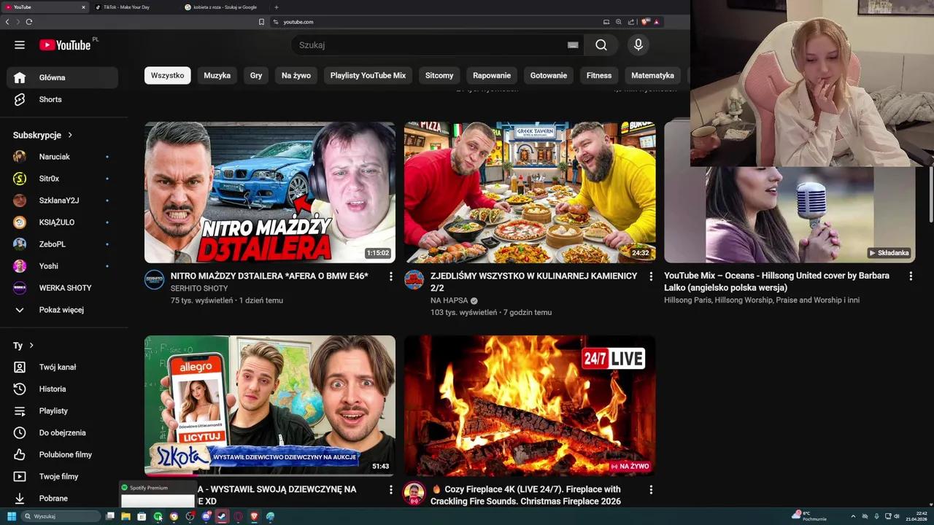Open the Naruciak channel link
The height and width of the screenshot is (525, 934).
pos(54,156)
